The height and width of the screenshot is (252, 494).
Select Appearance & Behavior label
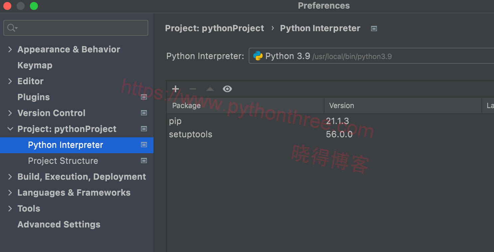pyautogui.click(x=69, y=49)
